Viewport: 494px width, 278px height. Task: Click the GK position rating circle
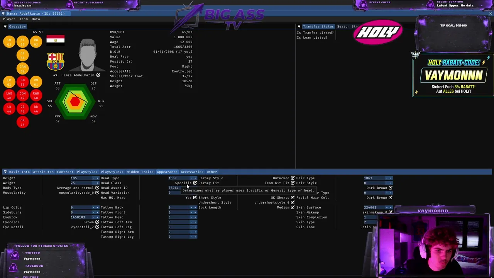(22, 122)
